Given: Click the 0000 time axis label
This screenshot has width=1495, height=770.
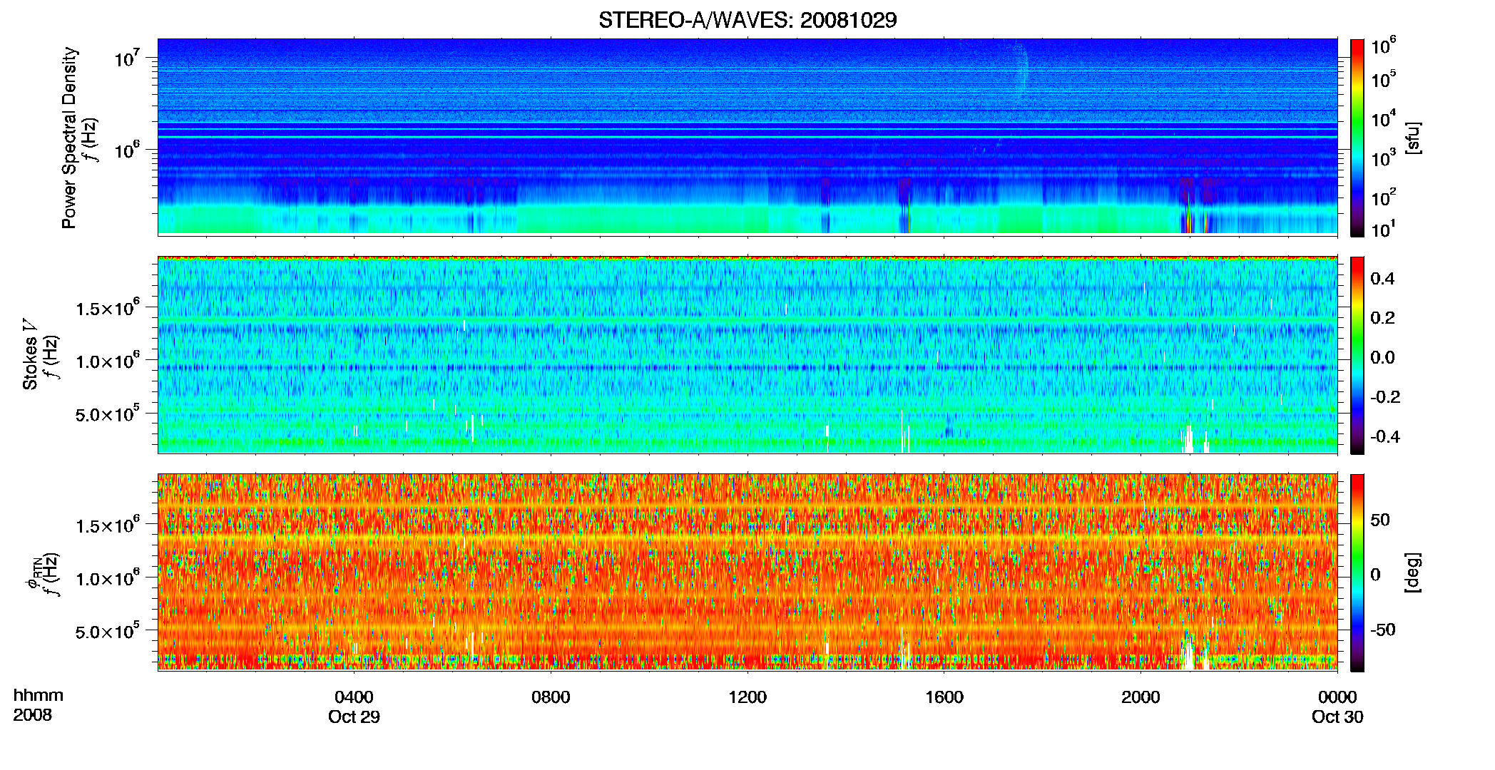Looking at the screenshot, I should coord(1337,697).
